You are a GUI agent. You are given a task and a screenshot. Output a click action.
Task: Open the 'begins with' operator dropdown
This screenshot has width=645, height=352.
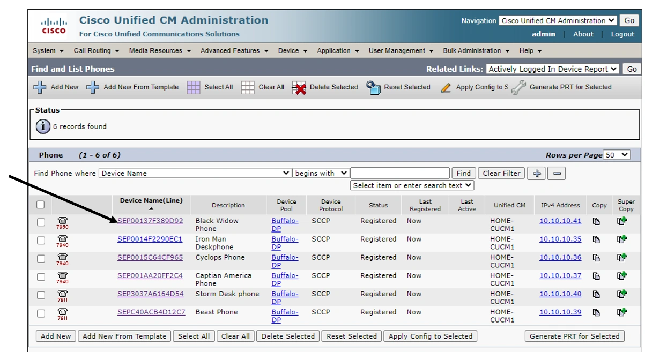click(321, 174)
